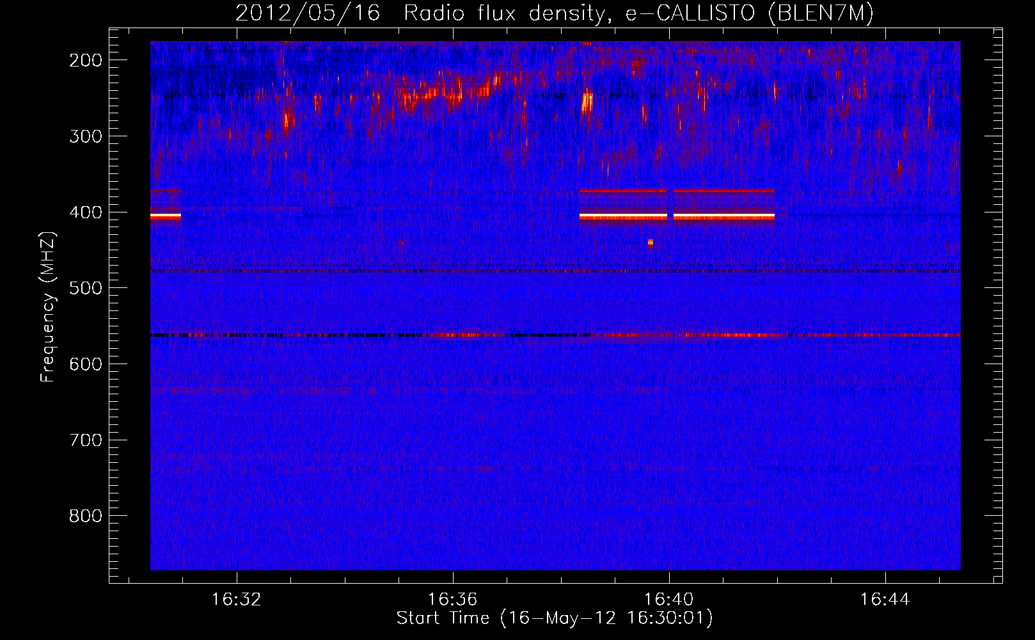
Task: Click the 16:44 time tick label
Action: click(885, 600)
